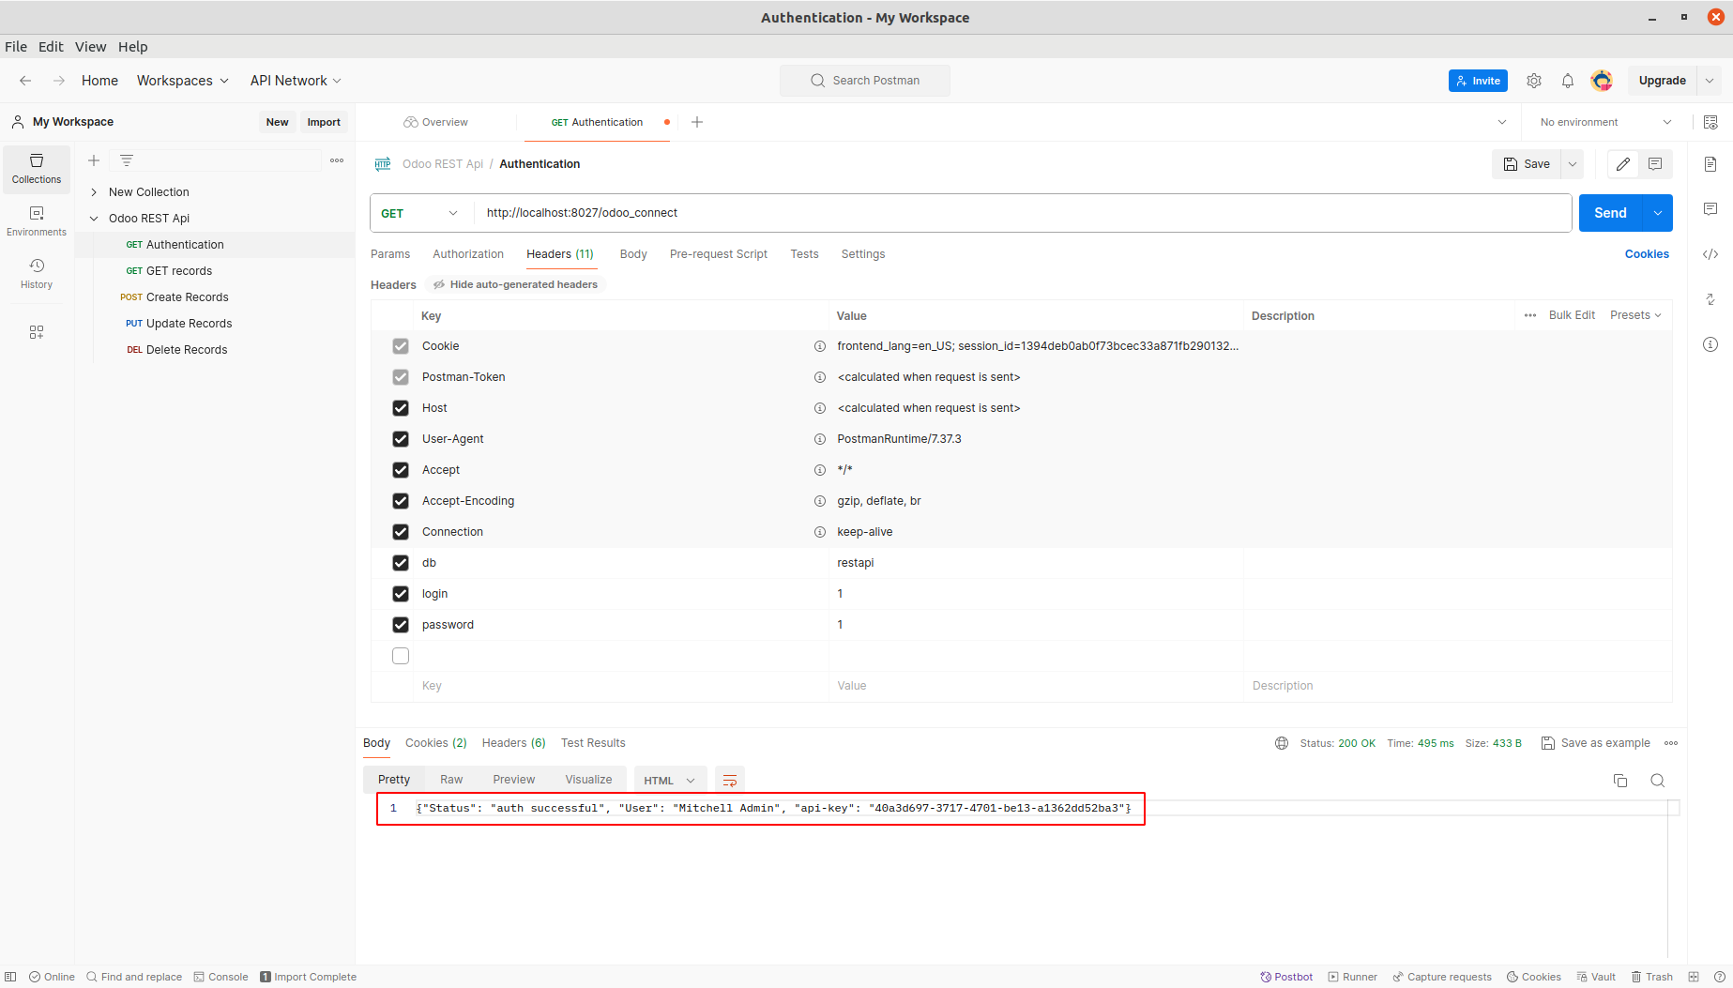The image size is (1733, 988).
Task: Toggle the response line wrap icon
Action: point(730,781)
